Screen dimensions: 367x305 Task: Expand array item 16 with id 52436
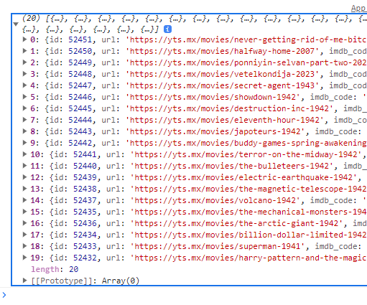pyautogui.click(x=24, y=223)
